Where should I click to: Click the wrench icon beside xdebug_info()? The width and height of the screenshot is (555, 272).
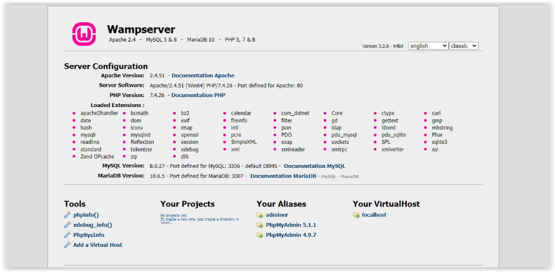tap(67, 225)
